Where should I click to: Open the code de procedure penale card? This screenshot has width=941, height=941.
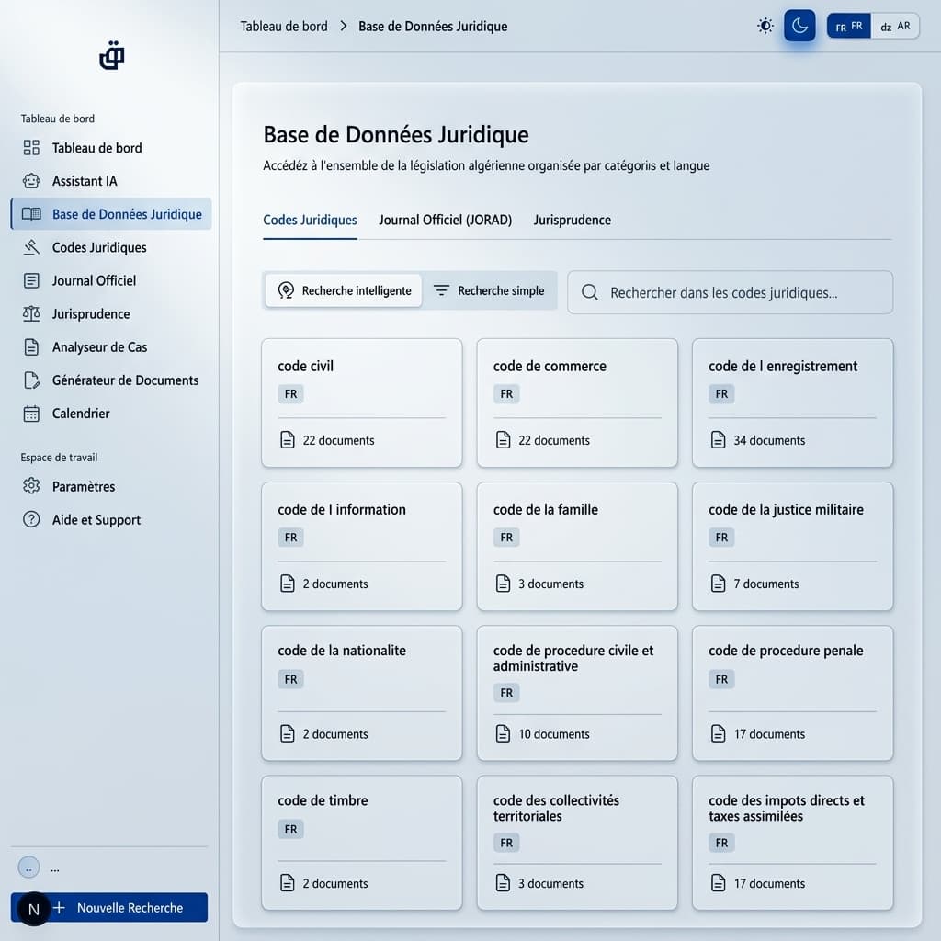792,693
